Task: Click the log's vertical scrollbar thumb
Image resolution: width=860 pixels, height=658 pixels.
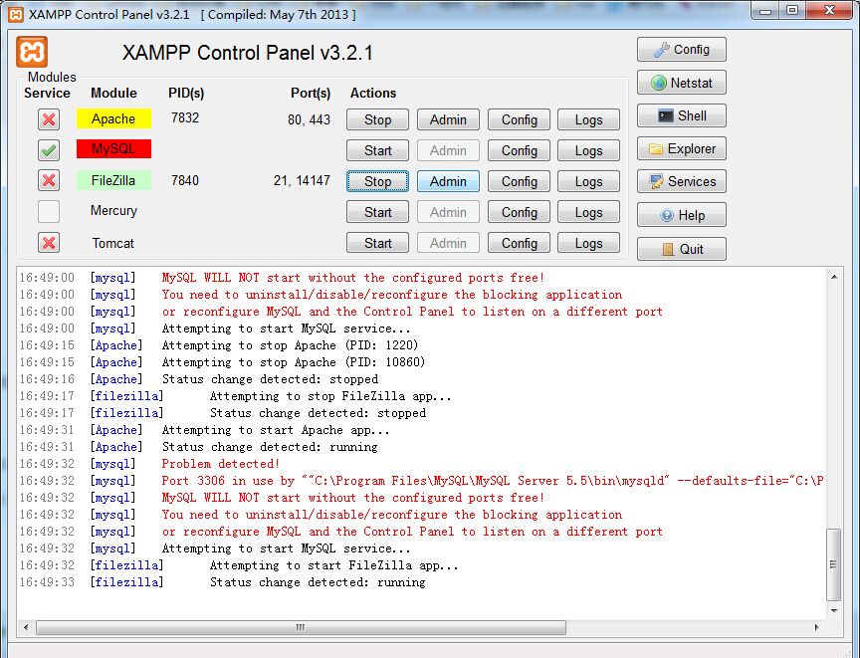Action: pos(833,564)
